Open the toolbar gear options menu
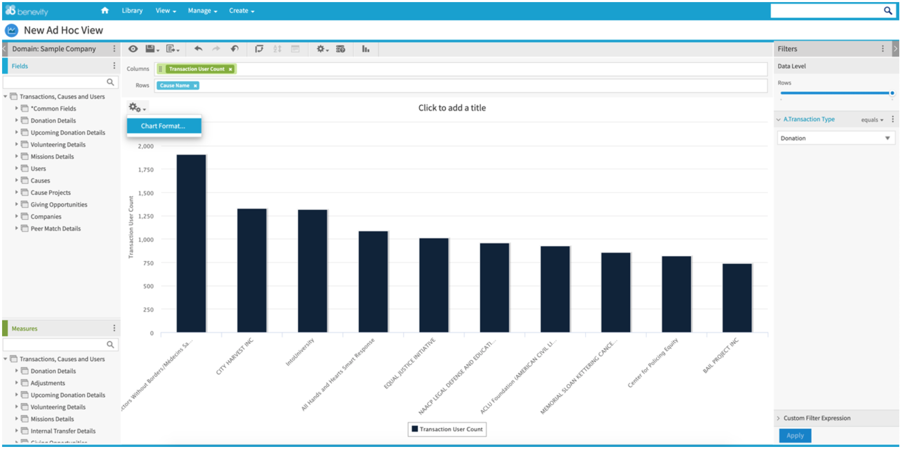Image resolution: width=901 pixels, height=449 pixels. click(x=322, y=49)
